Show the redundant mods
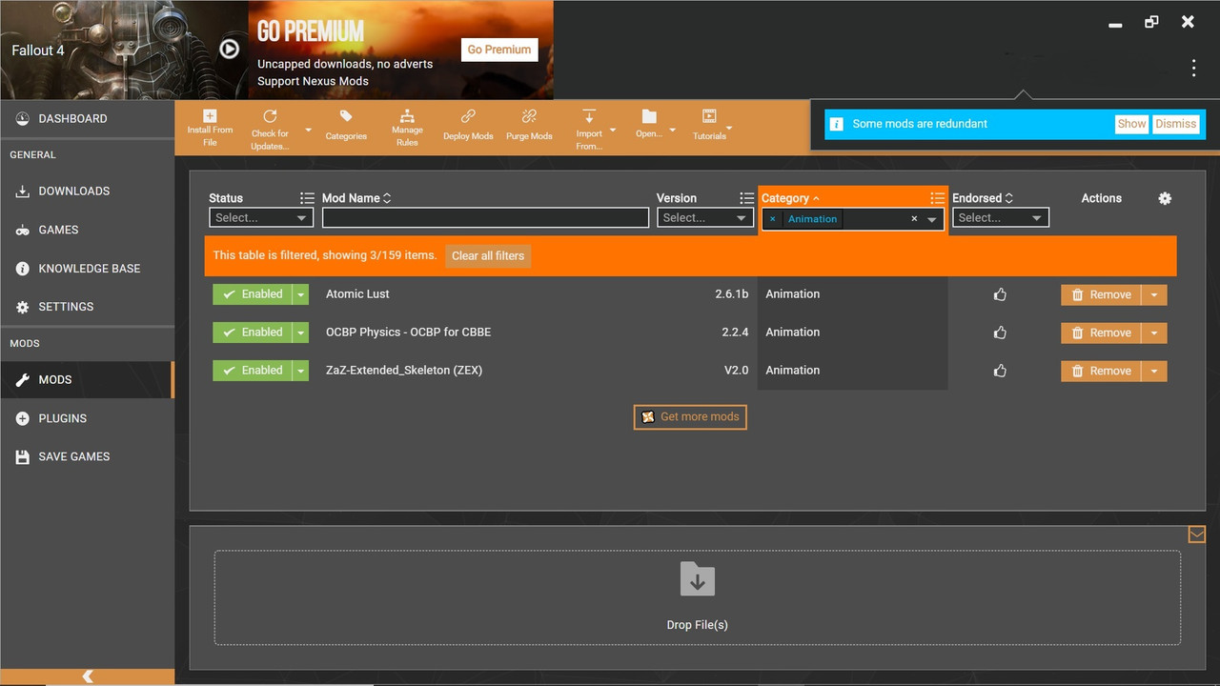 click(x=1131, y=124)
